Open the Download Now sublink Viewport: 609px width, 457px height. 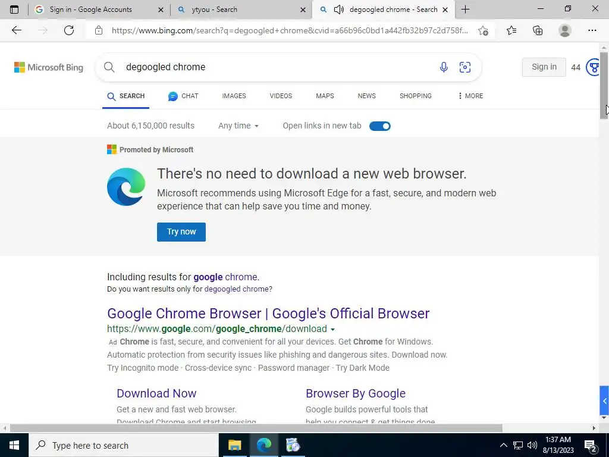point(156,394)
